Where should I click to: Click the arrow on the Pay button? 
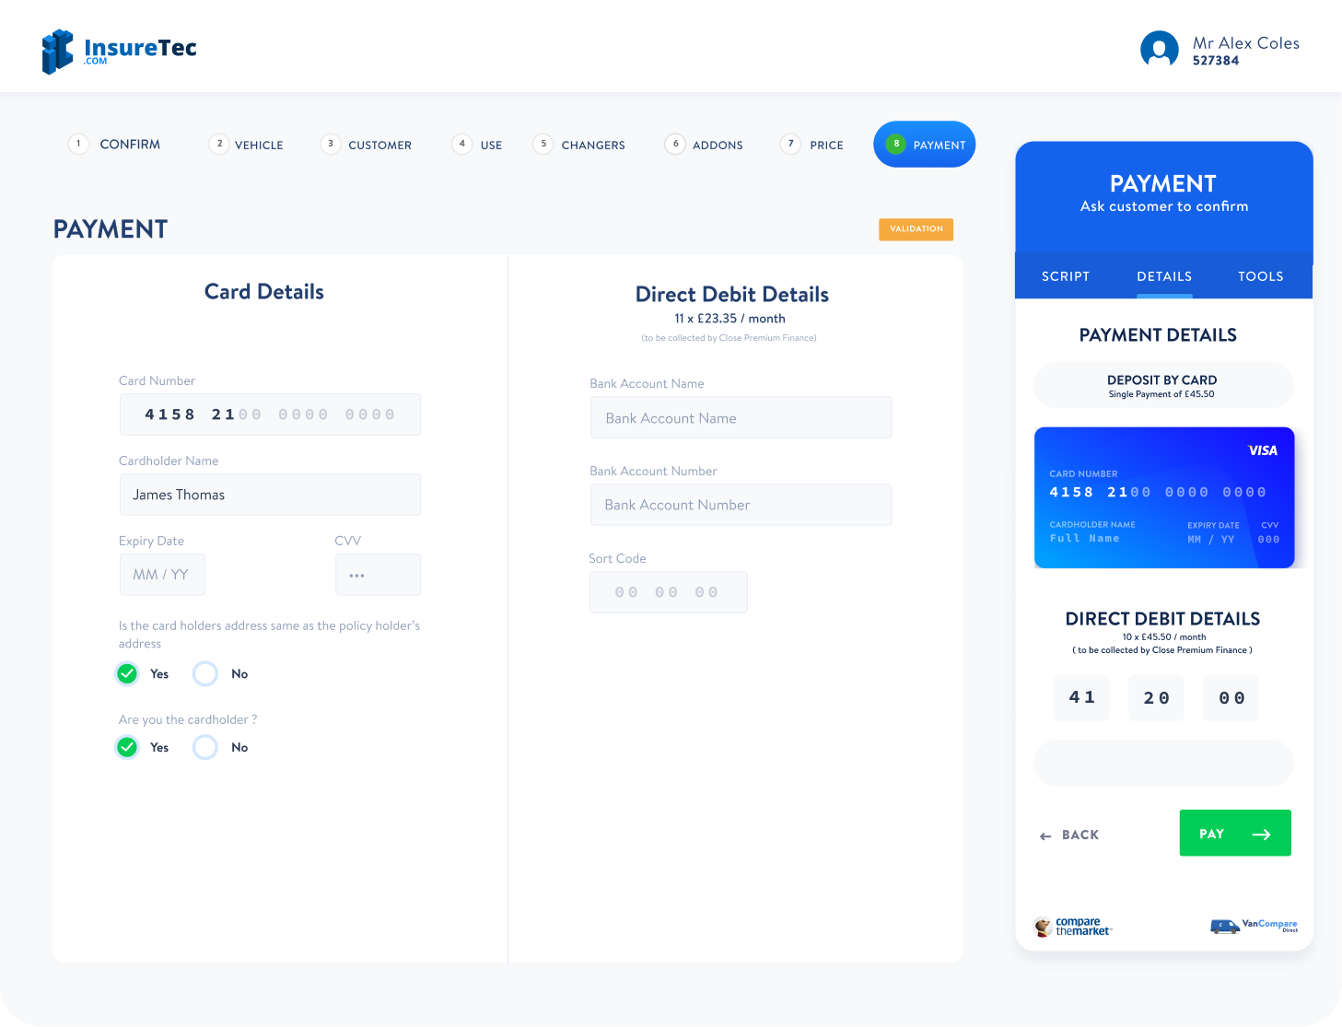pos(1262,834)
